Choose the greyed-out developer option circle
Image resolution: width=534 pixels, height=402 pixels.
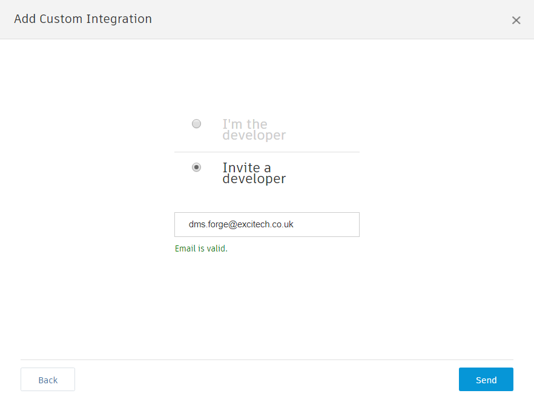tap(196, 124)
